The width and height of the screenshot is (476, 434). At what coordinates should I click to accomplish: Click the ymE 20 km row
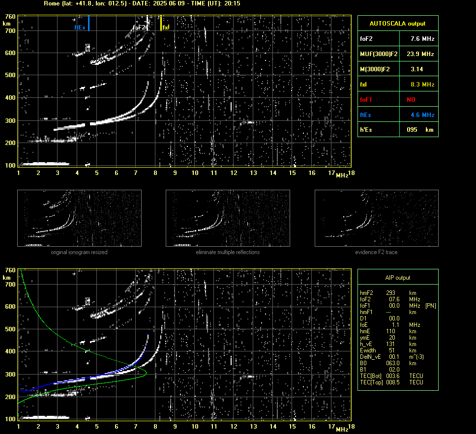[x=388, y=338]
